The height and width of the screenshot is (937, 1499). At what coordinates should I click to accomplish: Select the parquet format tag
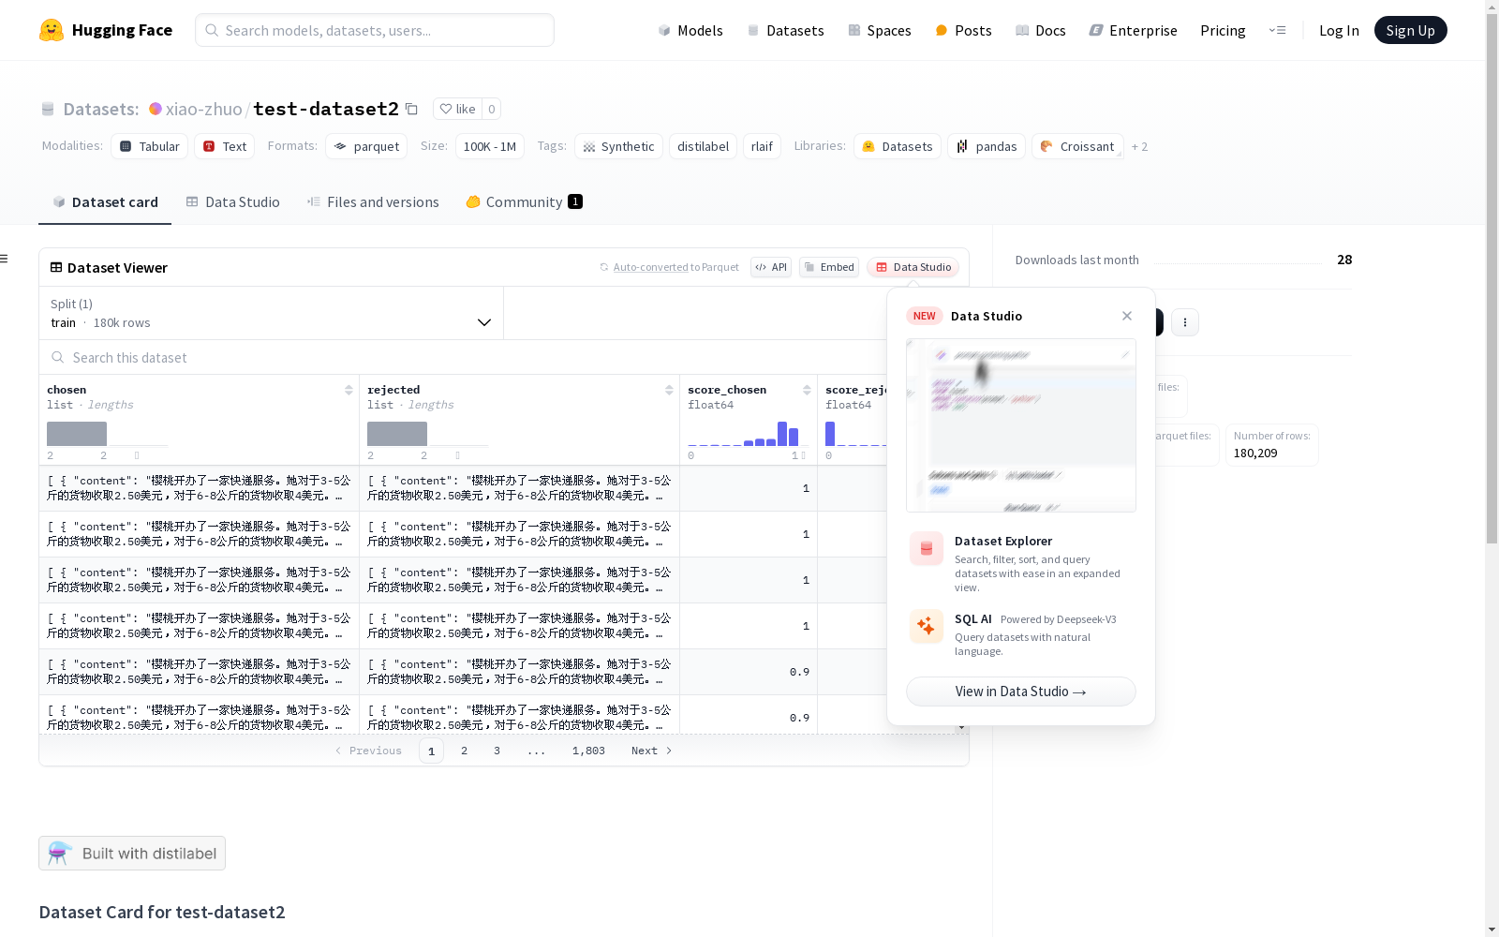366,146
